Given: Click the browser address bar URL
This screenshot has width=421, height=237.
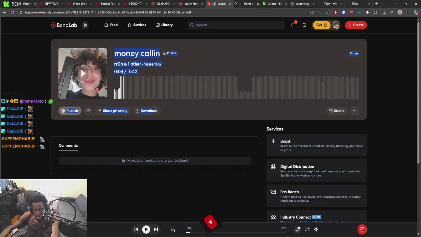Looking at the screenshot, I should pos(108,12).
